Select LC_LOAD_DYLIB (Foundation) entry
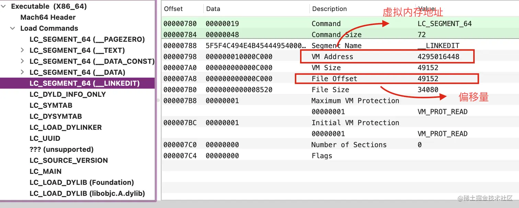The height and width of the screenshot is (208, 519). [82, 182]
